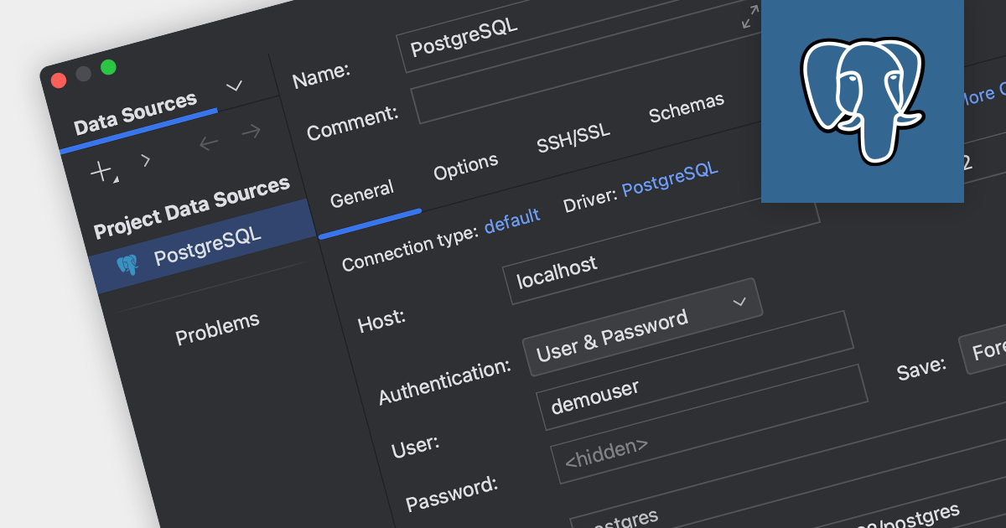This screenshot has width=1006, height=528.
Task: Click the forward navigation arrow
Action: 251,132
